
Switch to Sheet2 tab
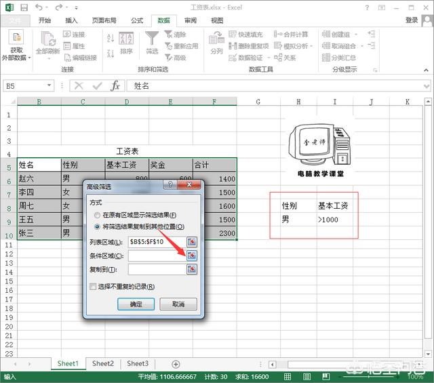point(103,363)
